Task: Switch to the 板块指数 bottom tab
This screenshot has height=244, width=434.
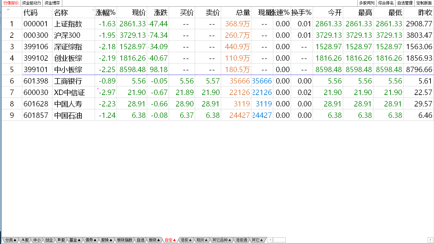Action: 125,240
